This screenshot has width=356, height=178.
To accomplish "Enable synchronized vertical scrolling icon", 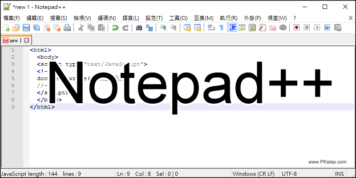I will [x=187, y=28].
